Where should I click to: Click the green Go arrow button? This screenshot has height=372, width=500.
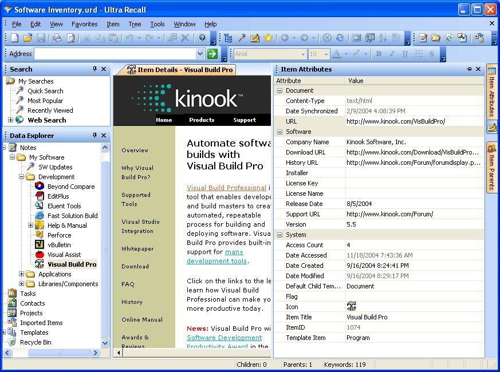[x=212, y=54]
